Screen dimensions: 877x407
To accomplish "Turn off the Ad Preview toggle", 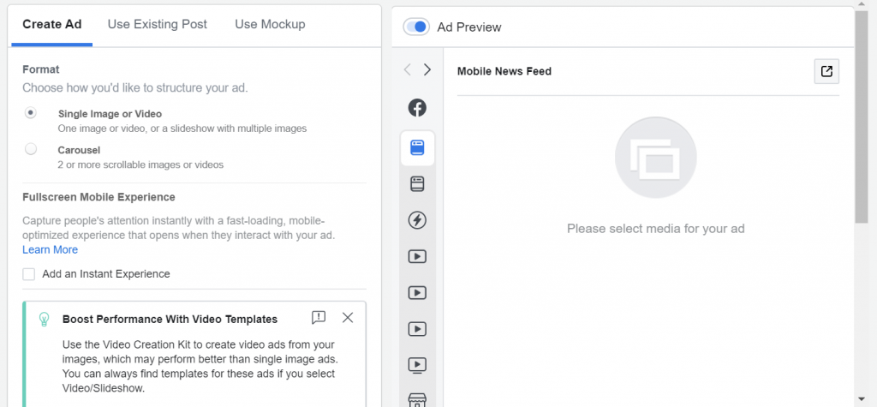I will [416, 27].
